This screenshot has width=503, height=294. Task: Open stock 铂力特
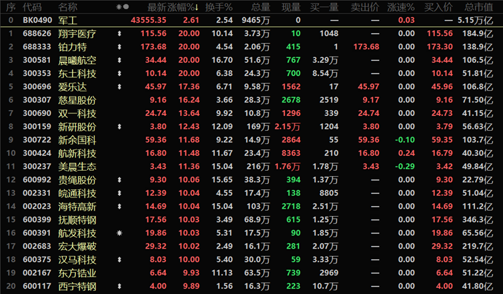(x=73, y=47)
